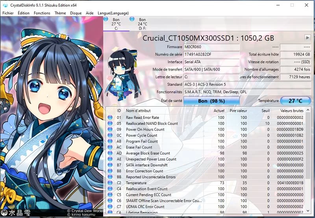
Task: Click the status icon of the Temperature attribute
Action: pos(110,183)
